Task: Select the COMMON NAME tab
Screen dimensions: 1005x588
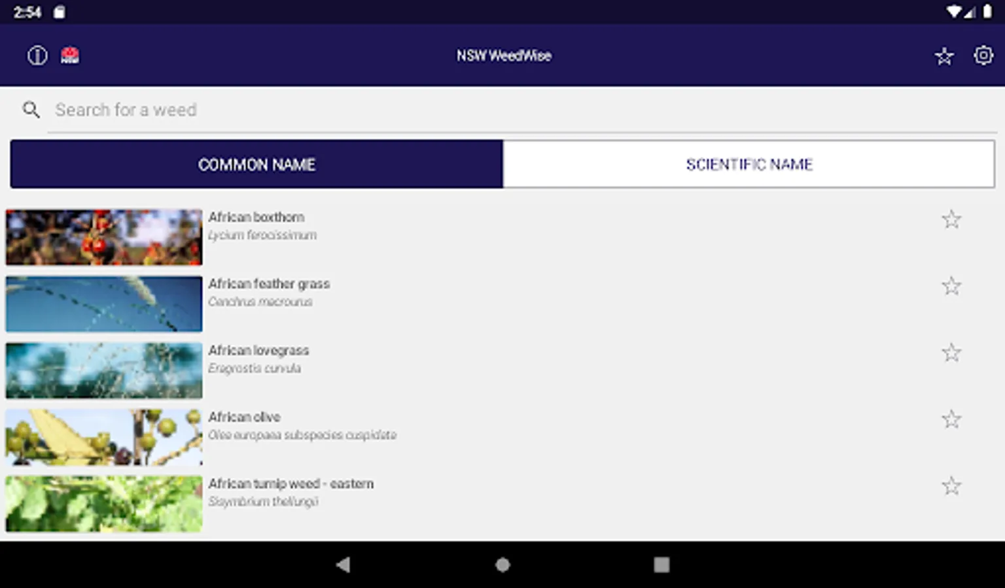Action: pos(257,164)
